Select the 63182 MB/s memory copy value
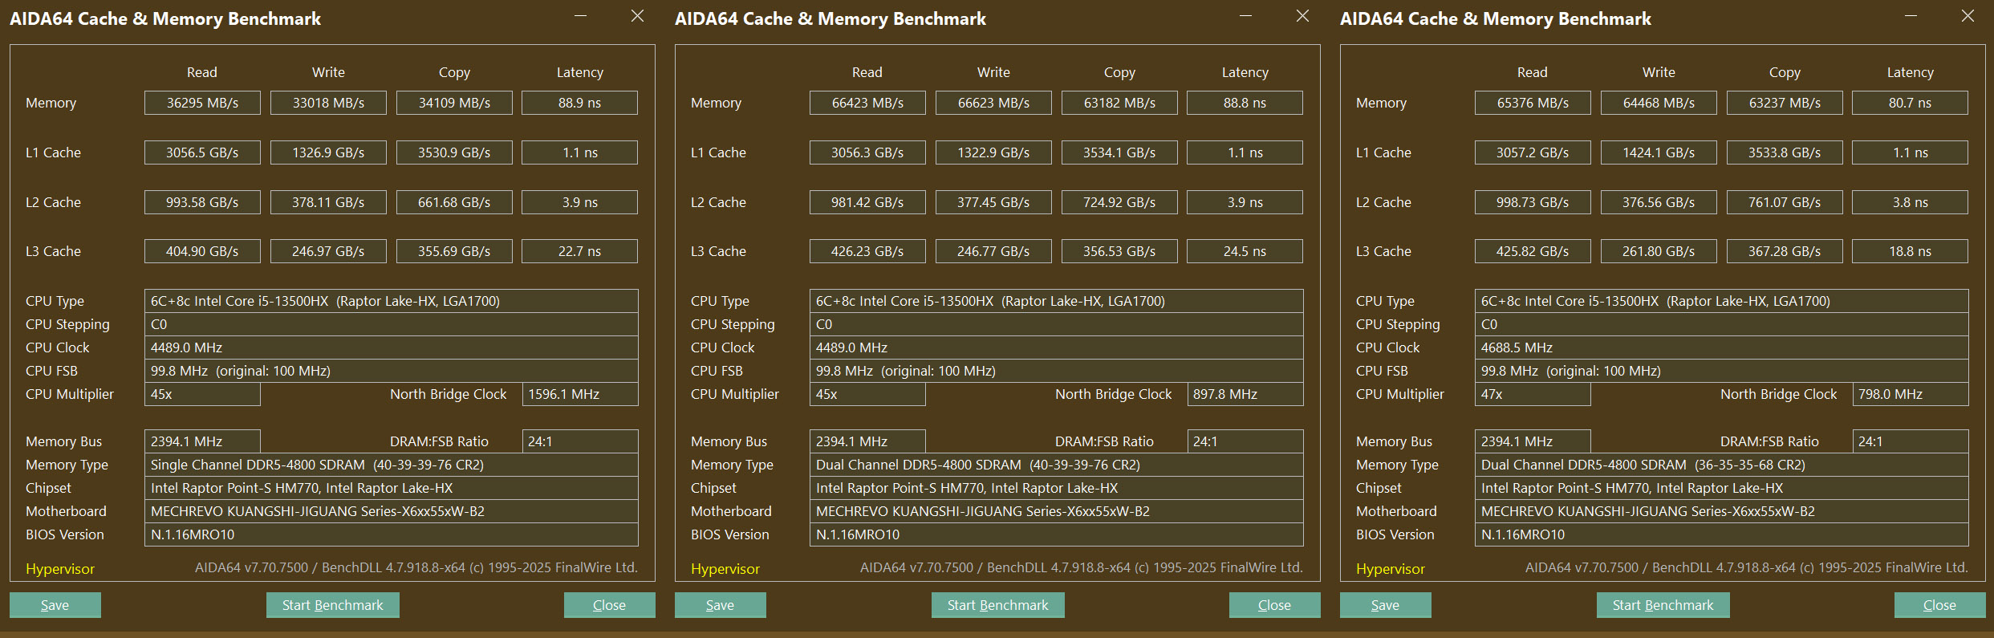Viewport: 1994px width, 638px height. pos(1119,103)
